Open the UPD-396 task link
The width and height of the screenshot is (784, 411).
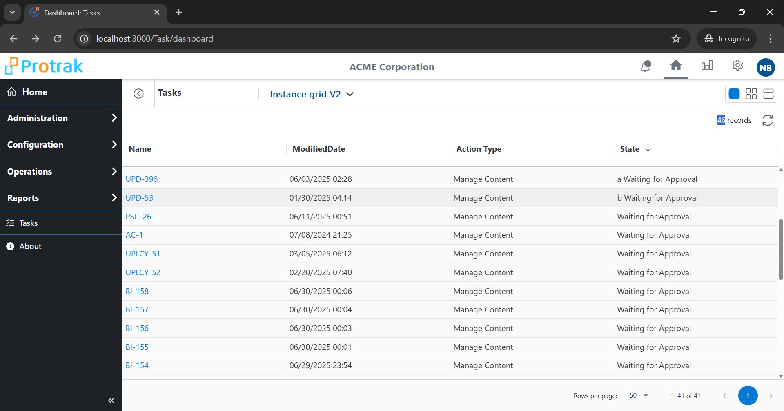(x=141, y=179)
